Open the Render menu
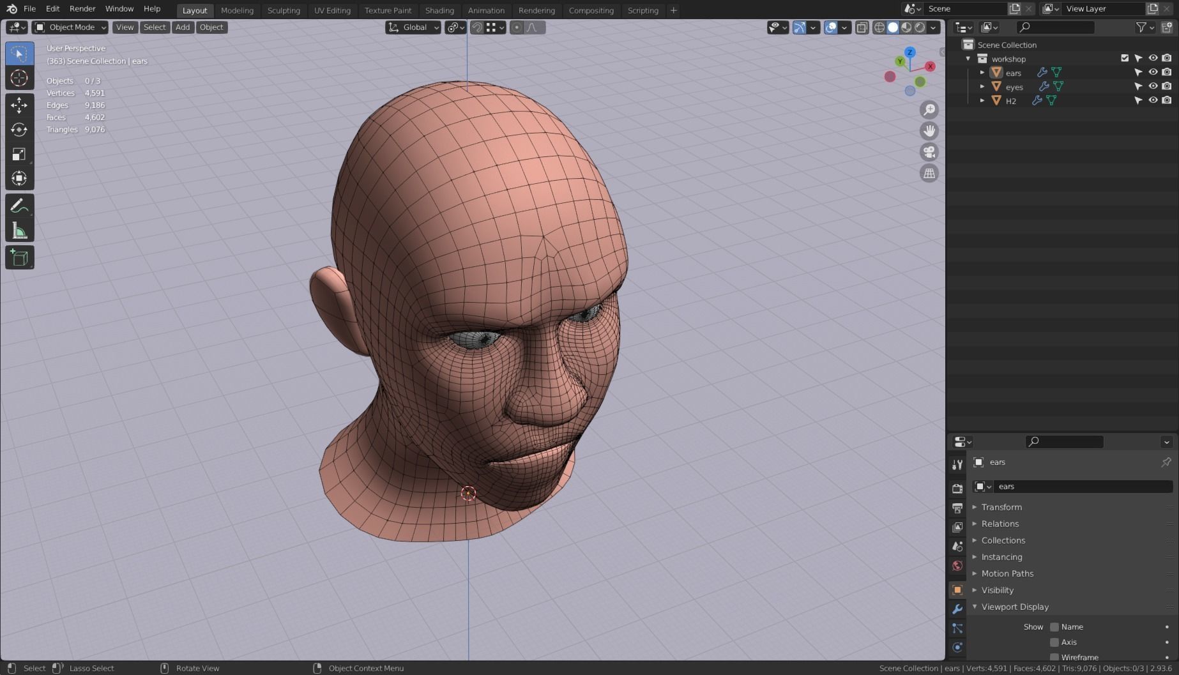1179x675 pixels. tap(82, 9)
